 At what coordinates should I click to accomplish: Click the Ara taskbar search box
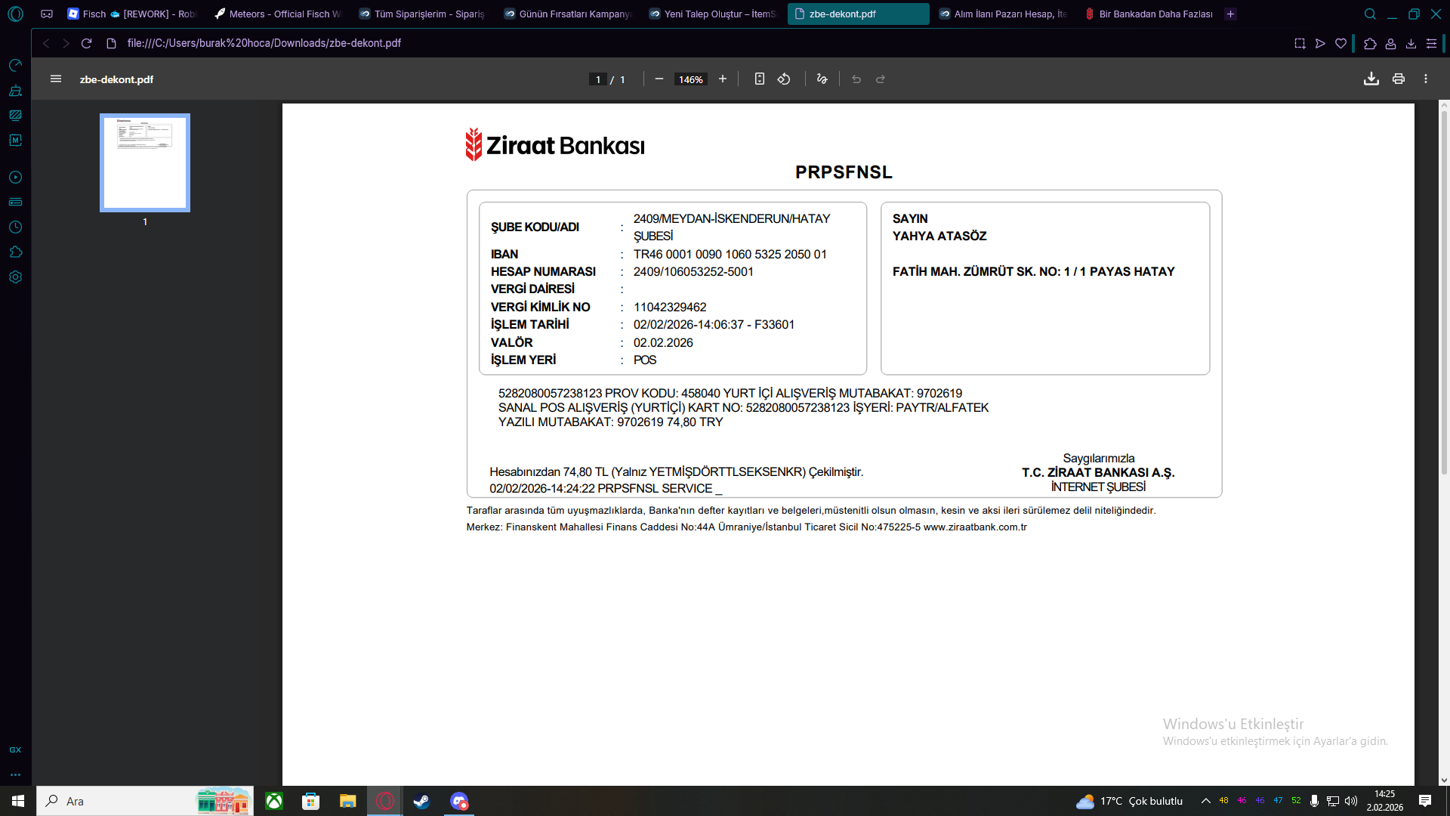[x=145, y=801]
